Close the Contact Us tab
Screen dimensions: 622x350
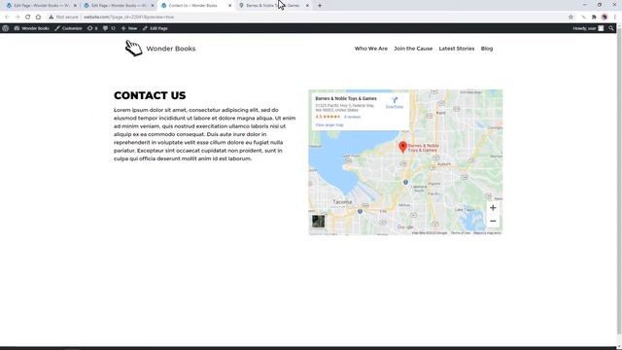(x=229, y=6)
